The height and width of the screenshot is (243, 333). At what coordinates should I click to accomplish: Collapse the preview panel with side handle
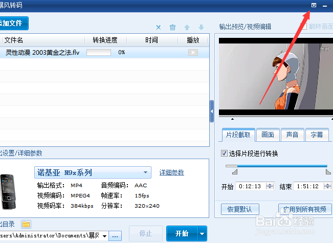coord(212,112)
